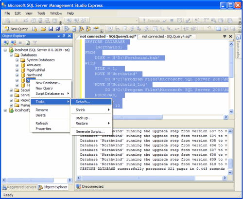Open the database selection combo box
Viewport: 243px width, 199px height.
(x=114, y=20)
